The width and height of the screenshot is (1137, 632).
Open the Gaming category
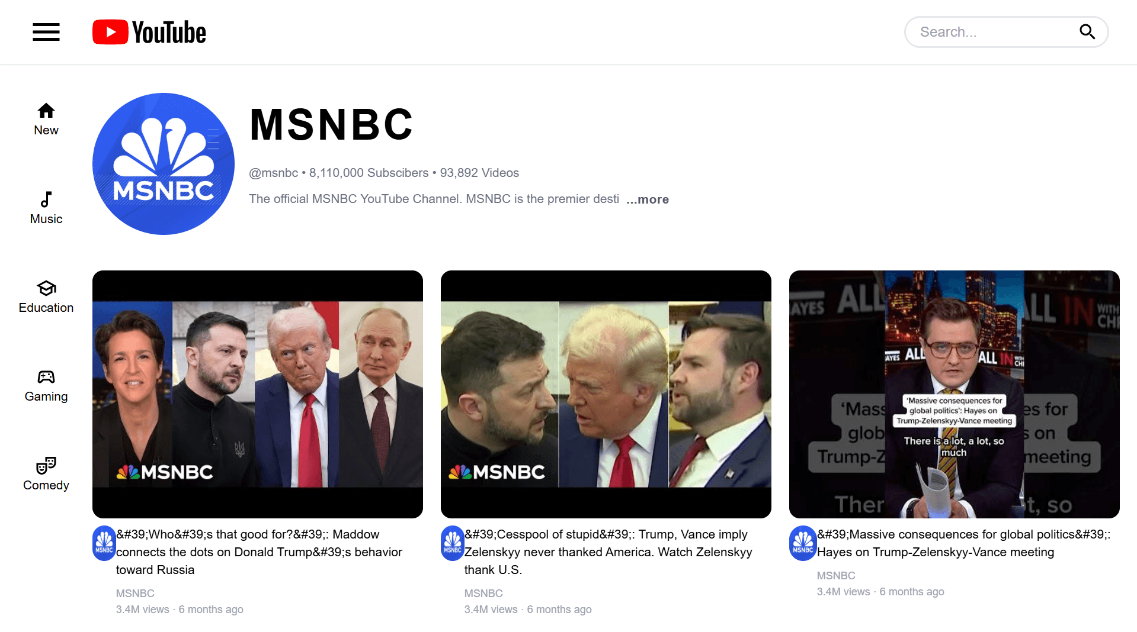click(46, 386)
